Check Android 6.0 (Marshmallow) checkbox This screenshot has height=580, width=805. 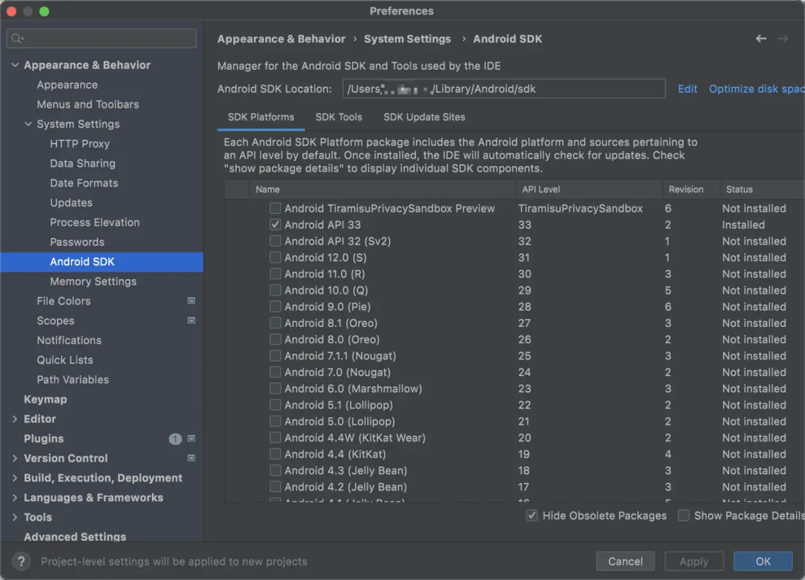[x=275, y=388]
